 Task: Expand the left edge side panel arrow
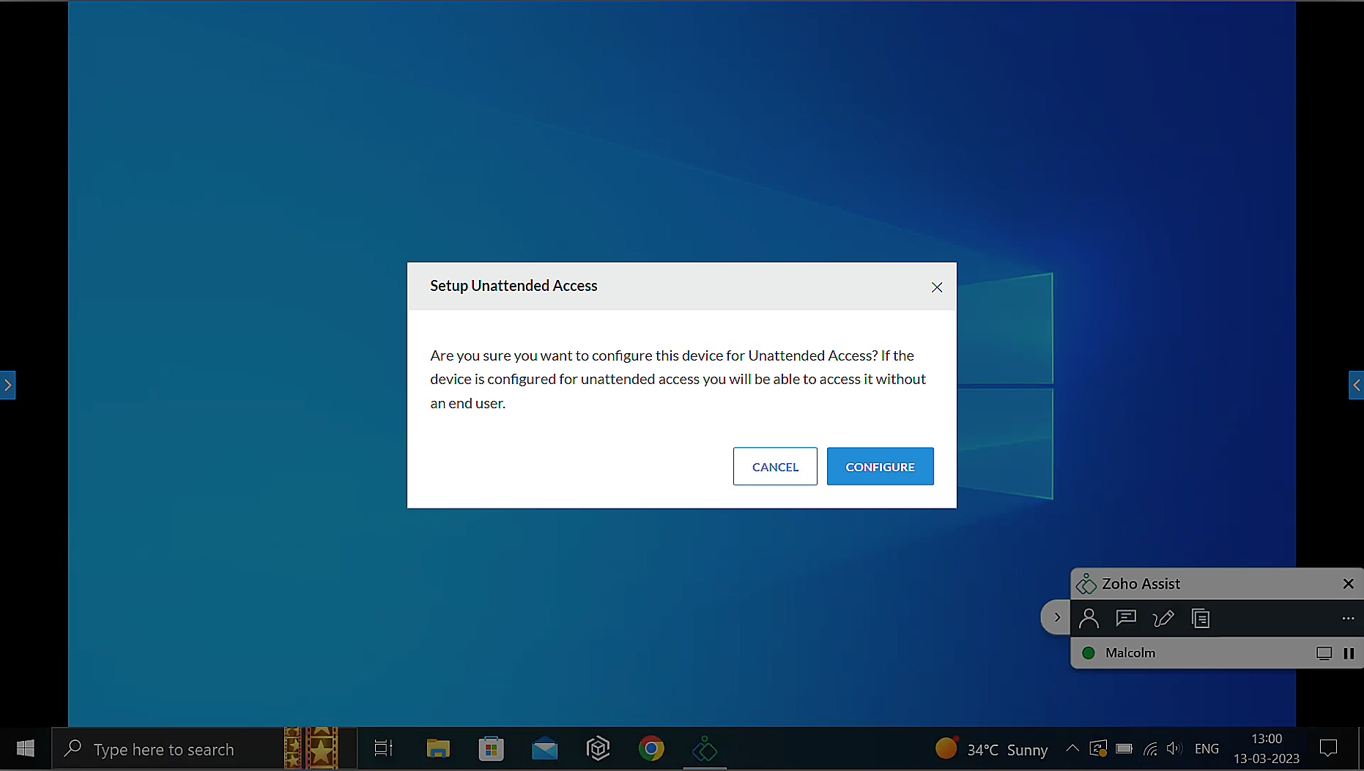click(7, 385)
